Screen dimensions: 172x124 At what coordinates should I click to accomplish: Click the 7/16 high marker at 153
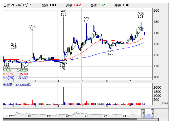coord(140,15)
